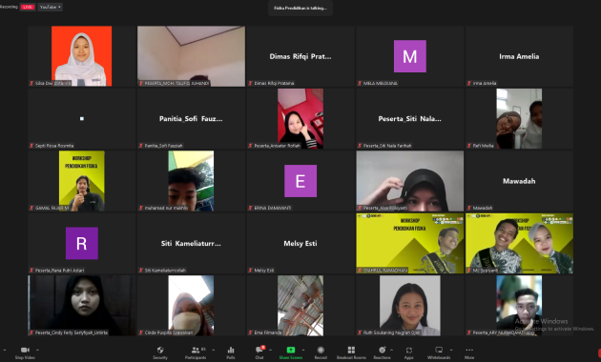Click the muted mic icon beside Irma Amelia name label

coord(469,83)
